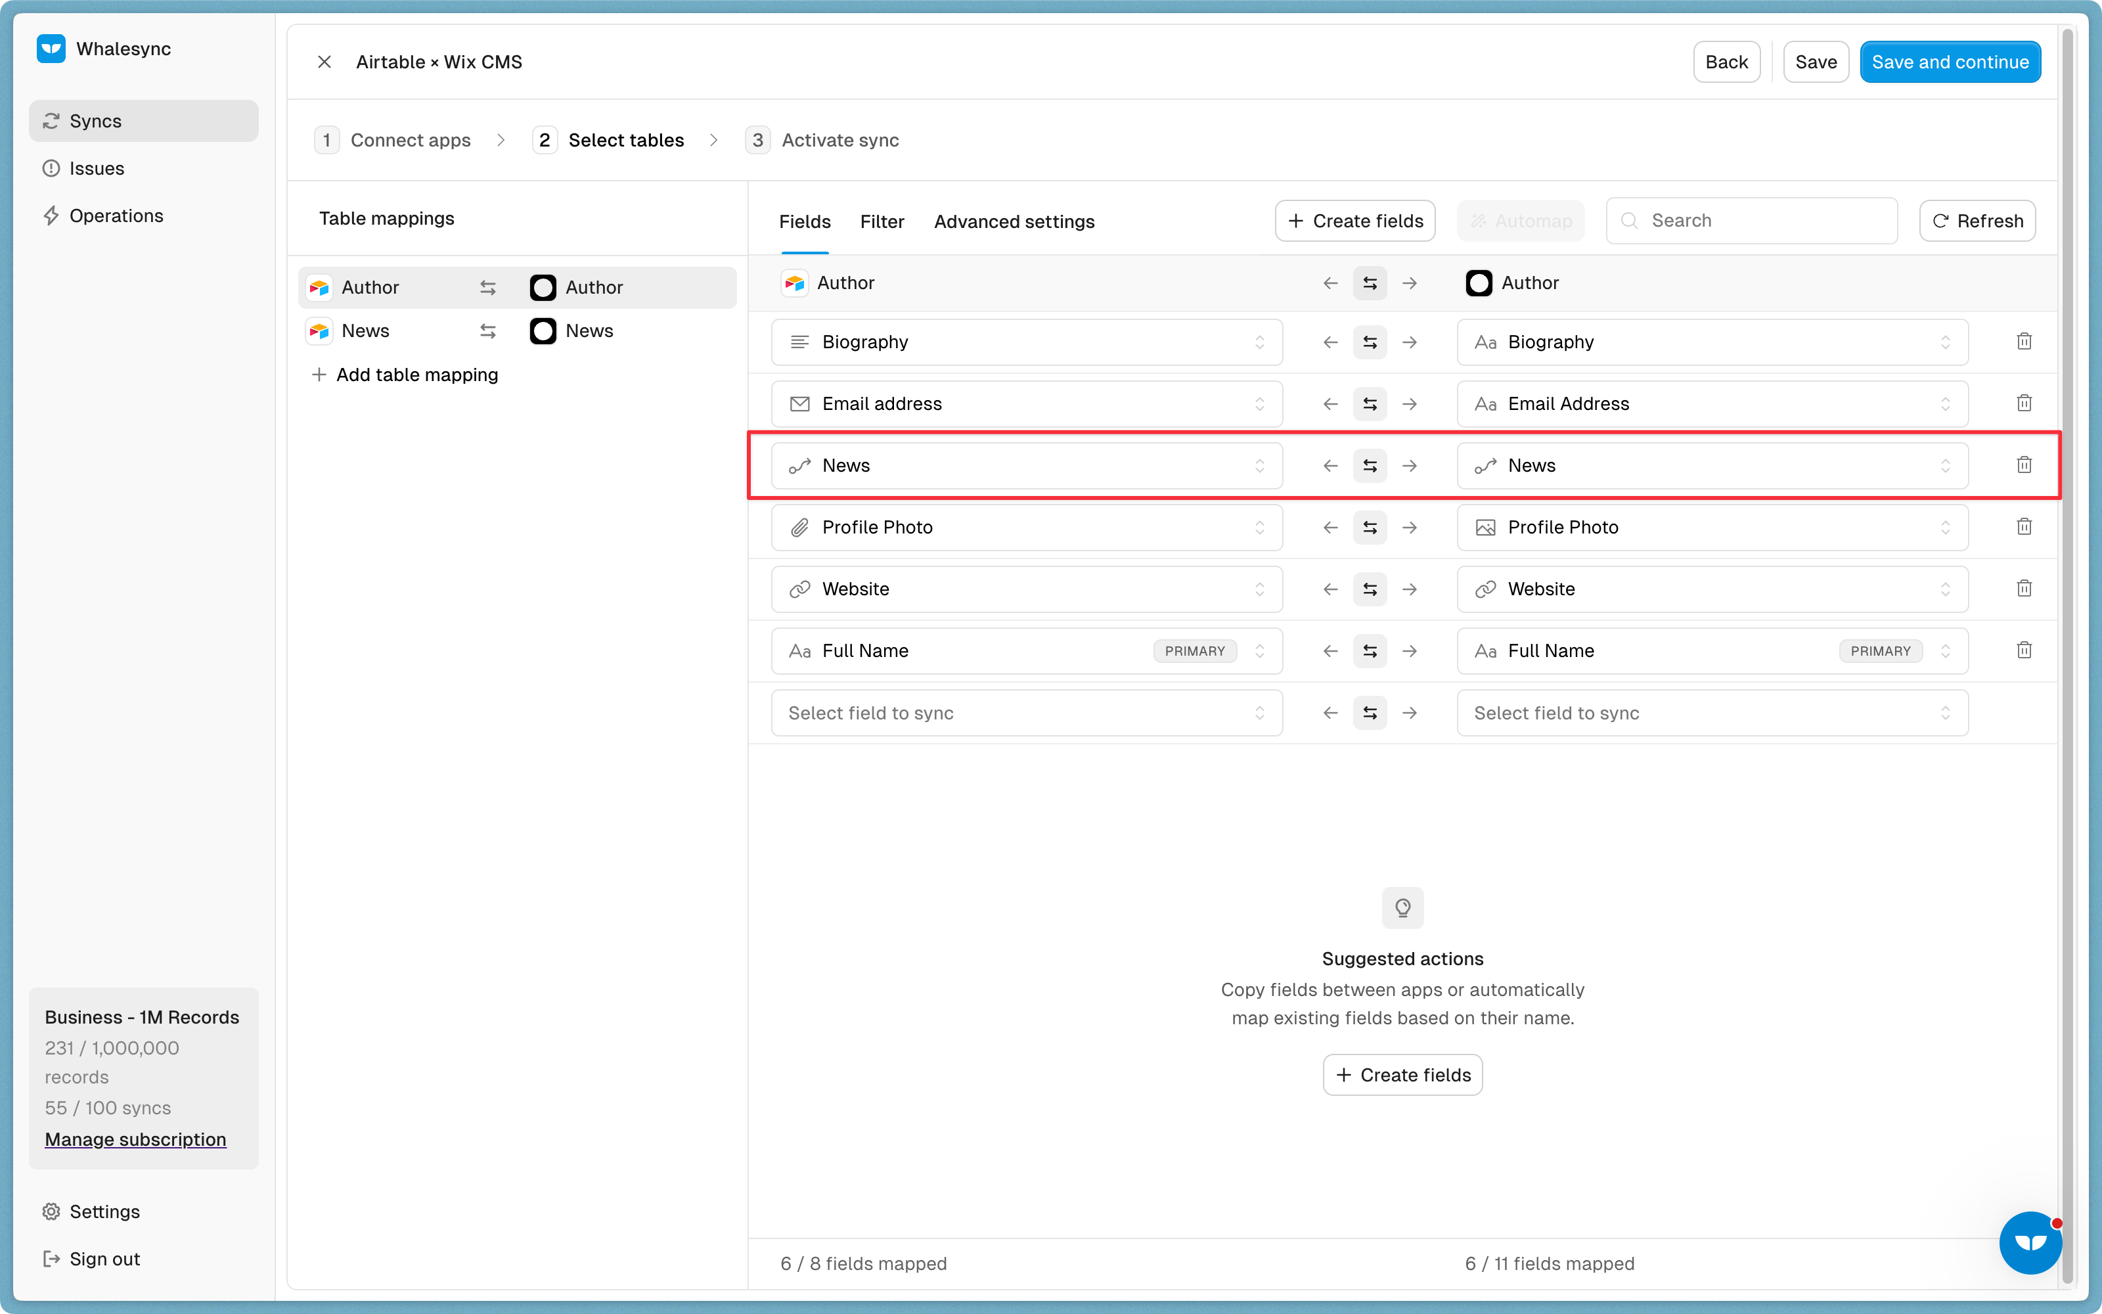Delete the Profile Photo field mapping

coord(2024,527)
